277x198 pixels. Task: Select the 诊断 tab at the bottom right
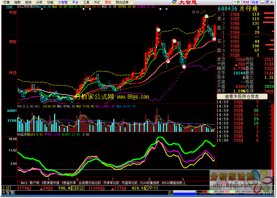point(258,183)
